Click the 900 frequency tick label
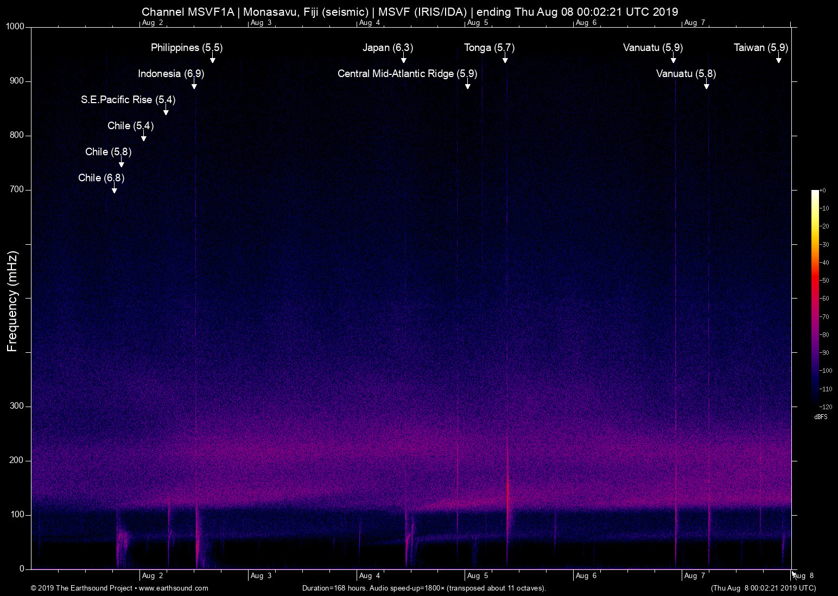Image resolution: width=838 pixels, height=596 pixels. (x=17, y=81)
